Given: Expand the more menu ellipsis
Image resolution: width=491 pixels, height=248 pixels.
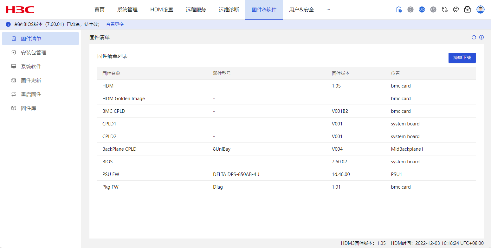Looking at the screenshot, I should (x=328, y=9).
